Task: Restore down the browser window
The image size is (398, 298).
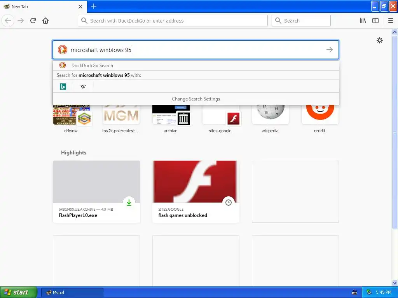Action: (384, 6)
